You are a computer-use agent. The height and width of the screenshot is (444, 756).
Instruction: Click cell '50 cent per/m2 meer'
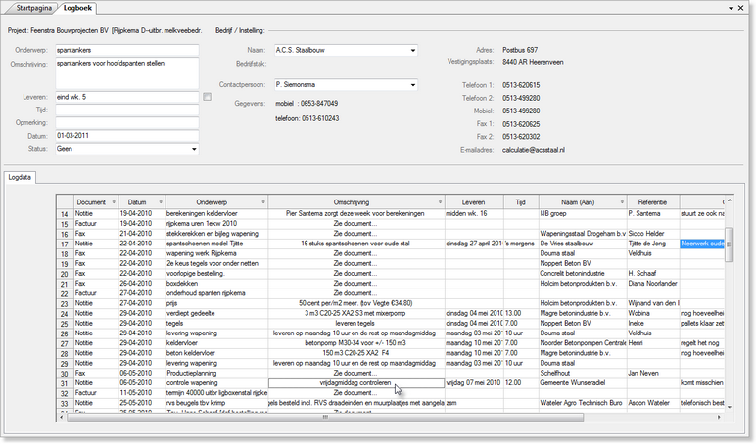point(355,303)
